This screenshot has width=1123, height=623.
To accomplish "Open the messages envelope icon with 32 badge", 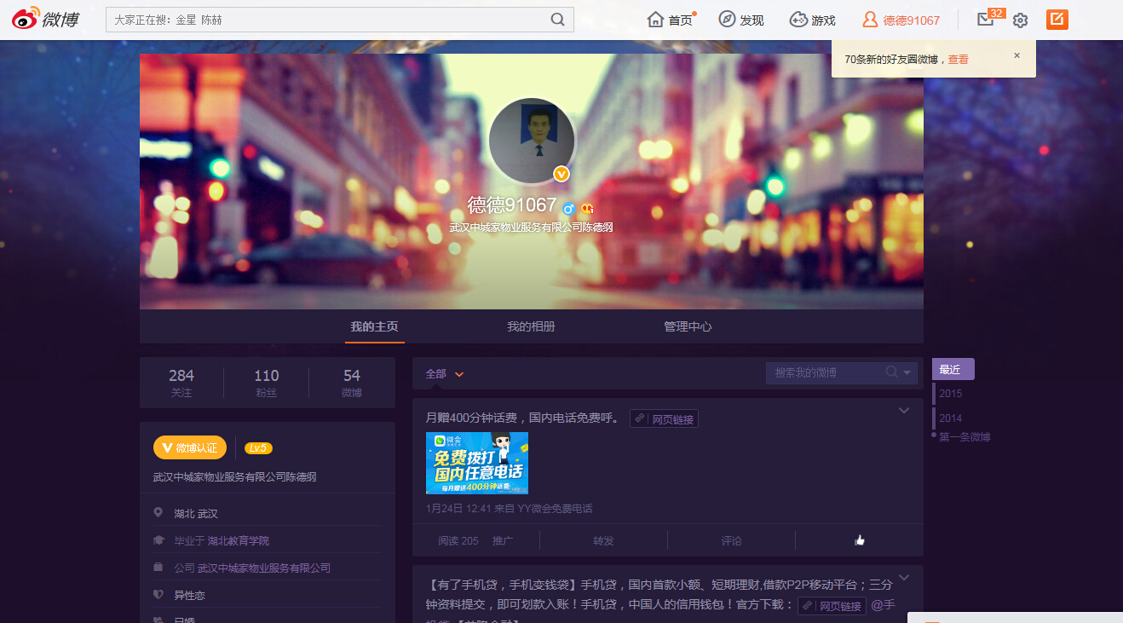I will pos(986,20).
